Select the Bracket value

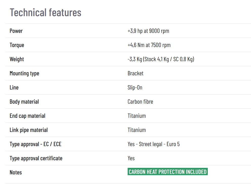[x=135, y=73]
